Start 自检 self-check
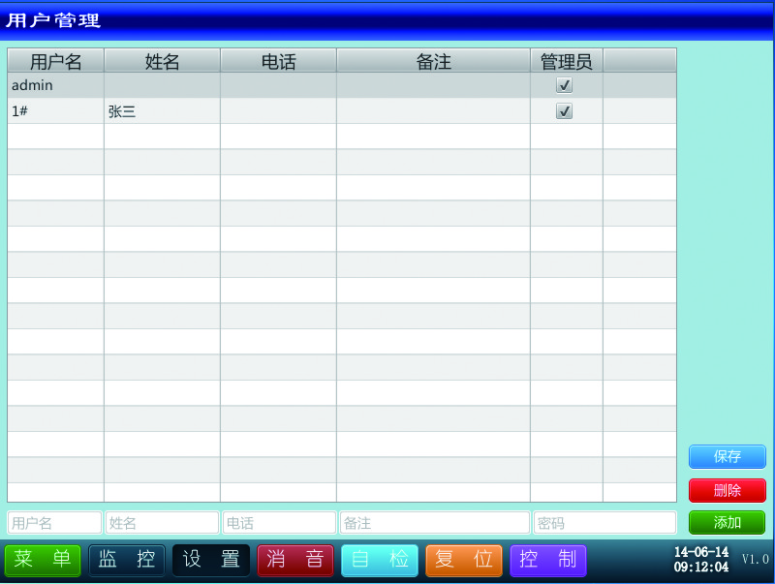775x584 pixels. (x=379, y=560)
